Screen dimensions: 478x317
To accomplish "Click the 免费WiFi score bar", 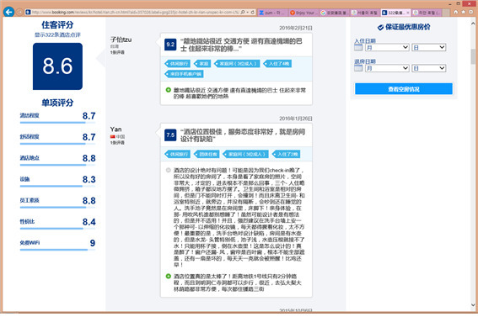I will point(57,250).
